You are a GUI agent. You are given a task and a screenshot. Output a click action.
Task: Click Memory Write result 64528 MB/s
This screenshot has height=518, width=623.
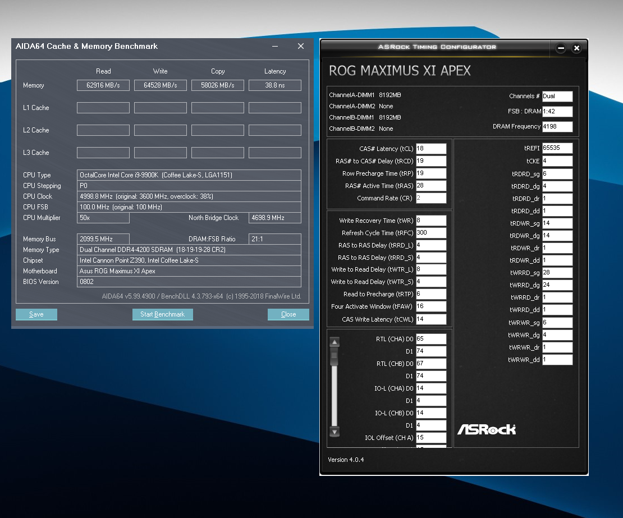tap(161, 85)
